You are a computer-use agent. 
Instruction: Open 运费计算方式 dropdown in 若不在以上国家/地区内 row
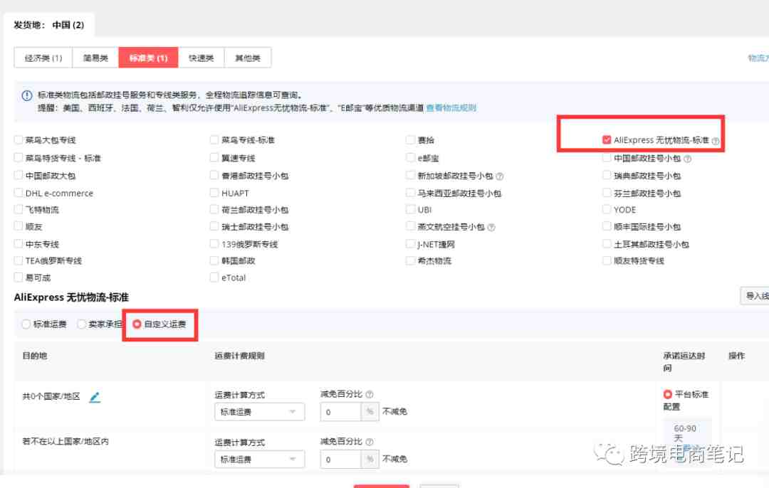pyautogui.click(x=259, y=460)
